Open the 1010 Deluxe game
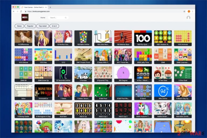This screenshot has height=138, width=207. (x=23, y=56)
